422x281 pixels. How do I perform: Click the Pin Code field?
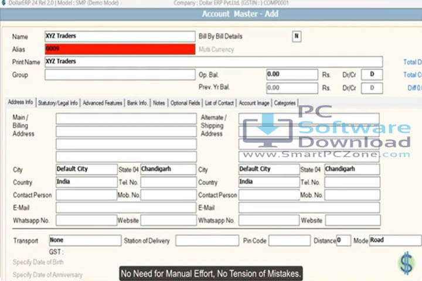pos(290,241)
